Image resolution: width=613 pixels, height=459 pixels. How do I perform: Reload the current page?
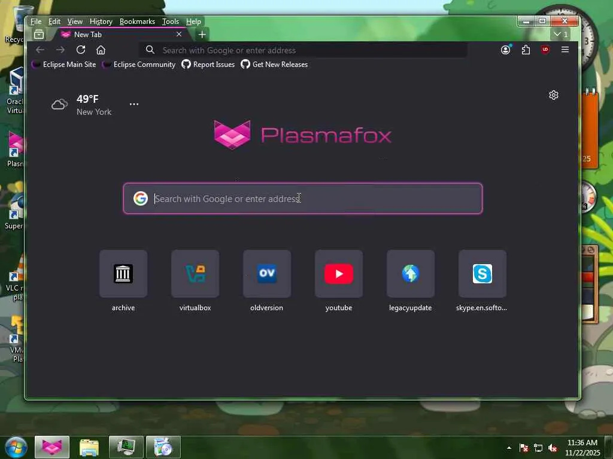[81, 50]
